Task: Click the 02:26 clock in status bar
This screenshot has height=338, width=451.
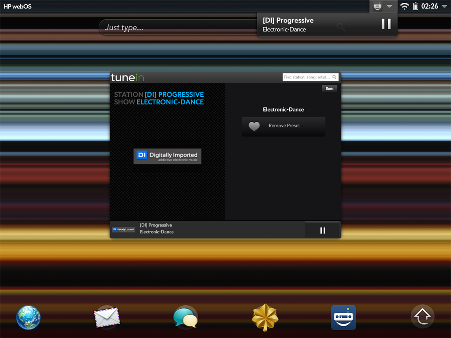Action: pyautogui.click(x=430, y=6)
